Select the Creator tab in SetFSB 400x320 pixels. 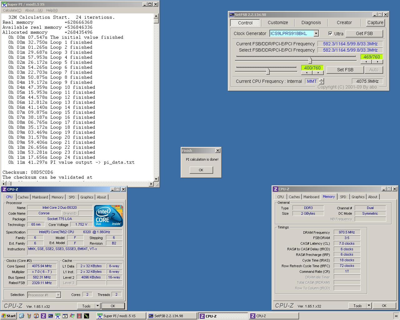(344, 22)
